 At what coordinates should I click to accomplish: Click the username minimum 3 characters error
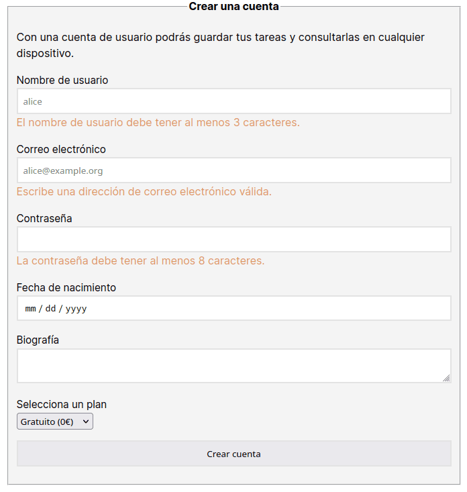point(158,123)
